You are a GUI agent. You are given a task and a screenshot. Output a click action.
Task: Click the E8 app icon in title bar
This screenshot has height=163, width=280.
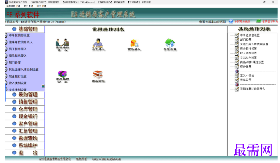(x=7, y=2)
